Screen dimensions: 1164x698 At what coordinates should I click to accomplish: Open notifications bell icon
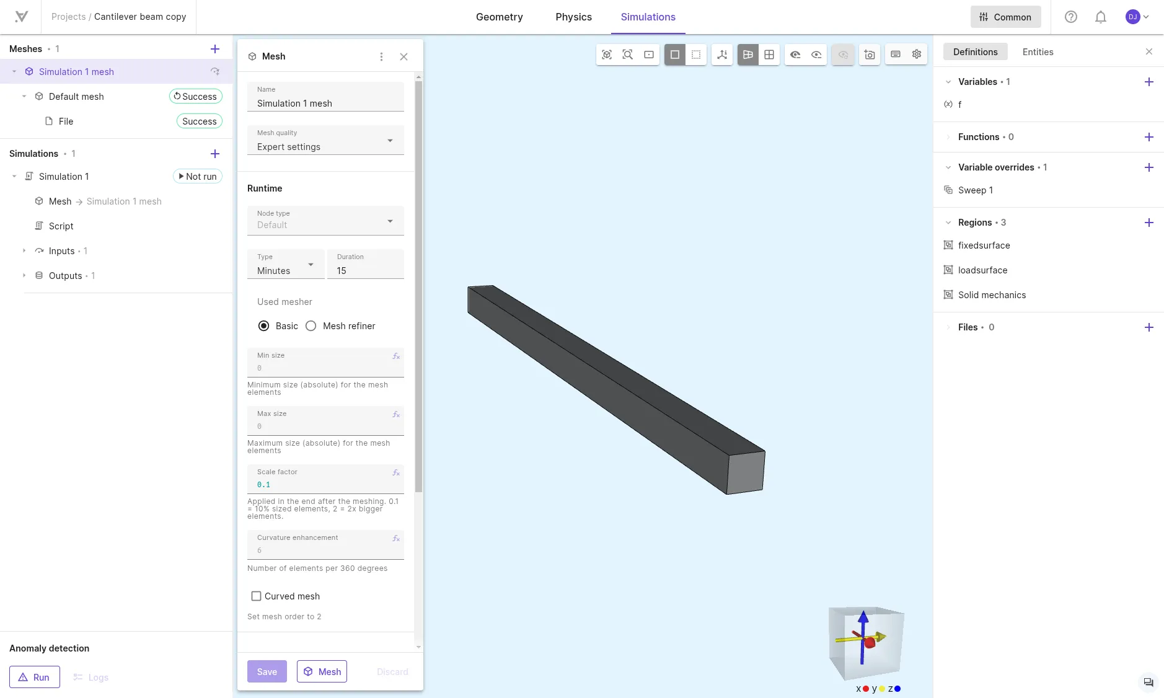1101,17
